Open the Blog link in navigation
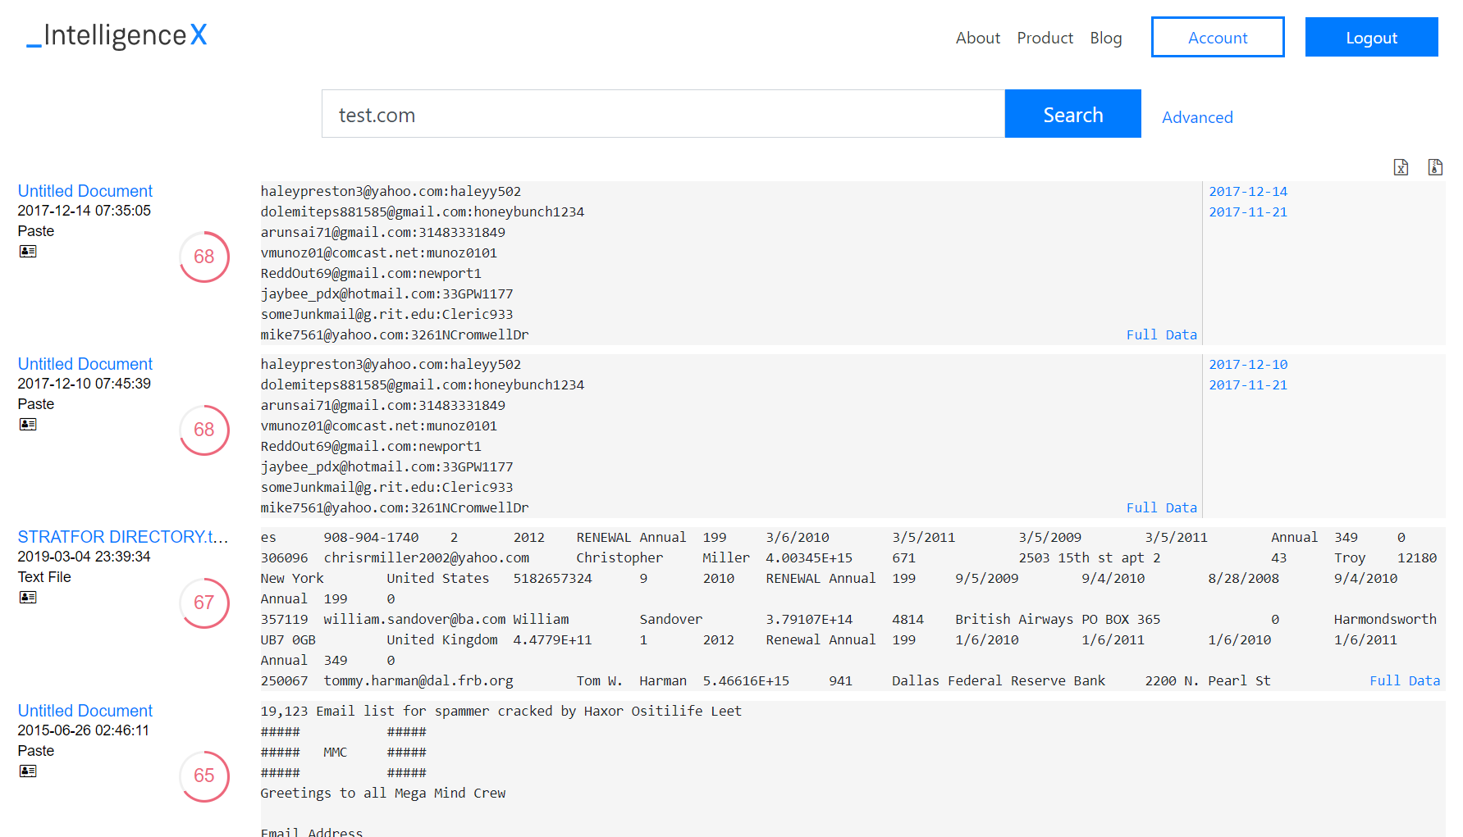This screenshot has height=837, width=1463. click(x=1105, y=38)
